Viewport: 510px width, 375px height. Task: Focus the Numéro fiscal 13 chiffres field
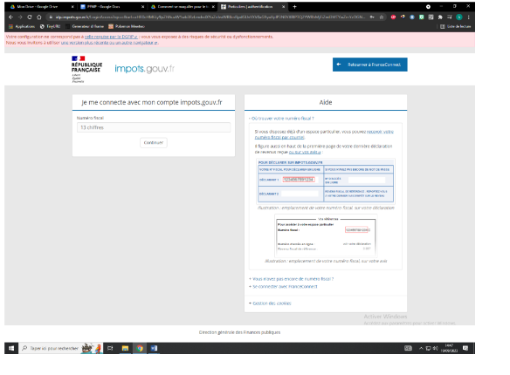tap(154, 127)
